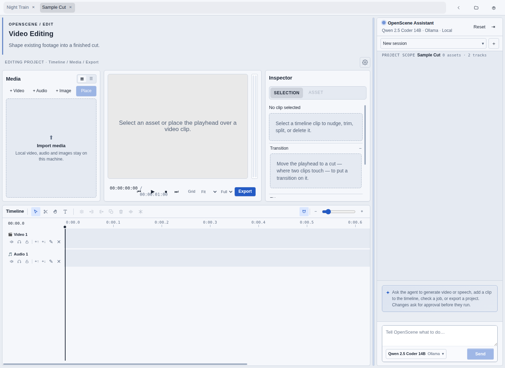Open the New session dropdown

433,43
